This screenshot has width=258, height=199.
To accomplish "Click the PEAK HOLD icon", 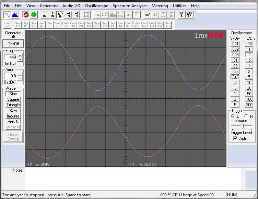I will tap(105, 15).
